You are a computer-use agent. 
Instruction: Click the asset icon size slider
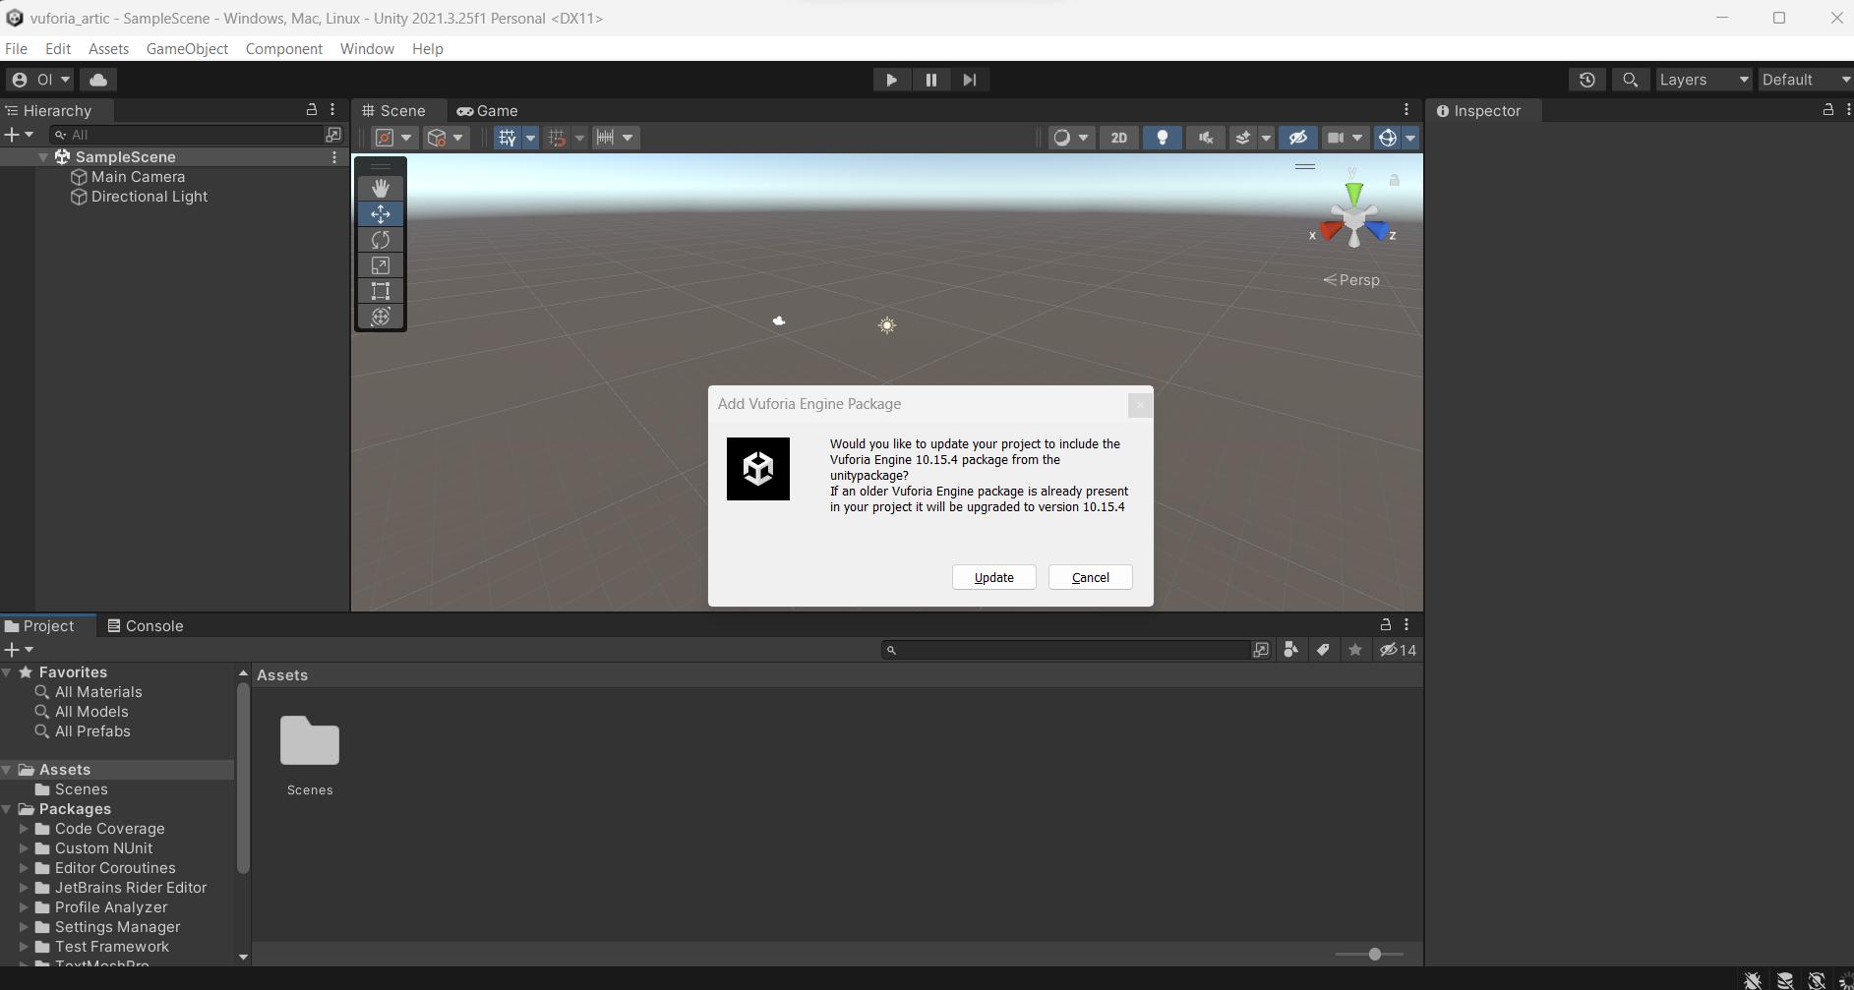pyautogui.click(x=1374, y=954)
